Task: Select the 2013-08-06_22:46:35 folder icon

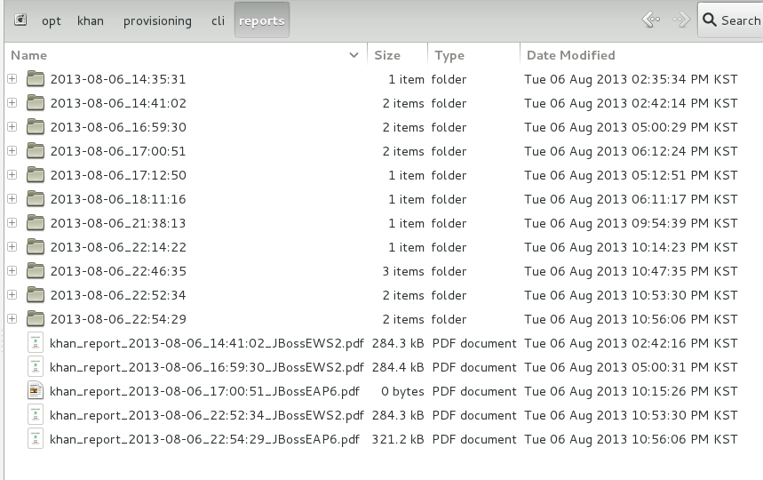Action: pyautogui.click(x=35, y=271)
